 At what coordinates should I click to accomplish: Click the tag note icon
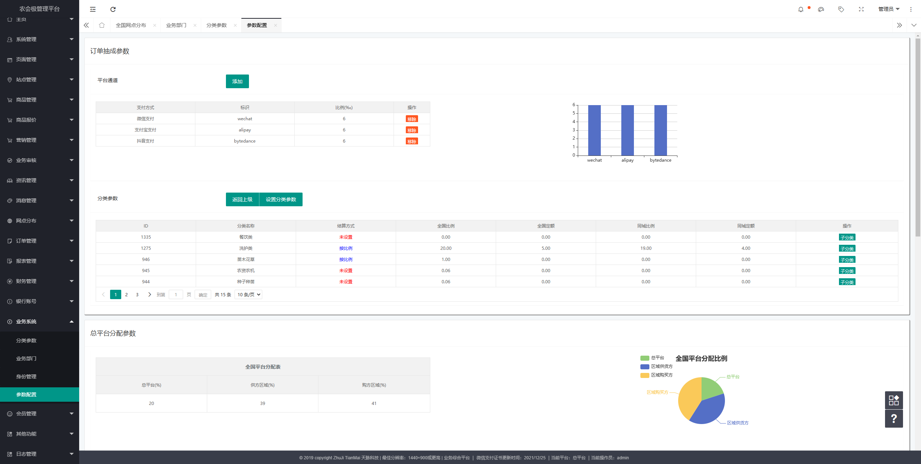pos(841,9)
